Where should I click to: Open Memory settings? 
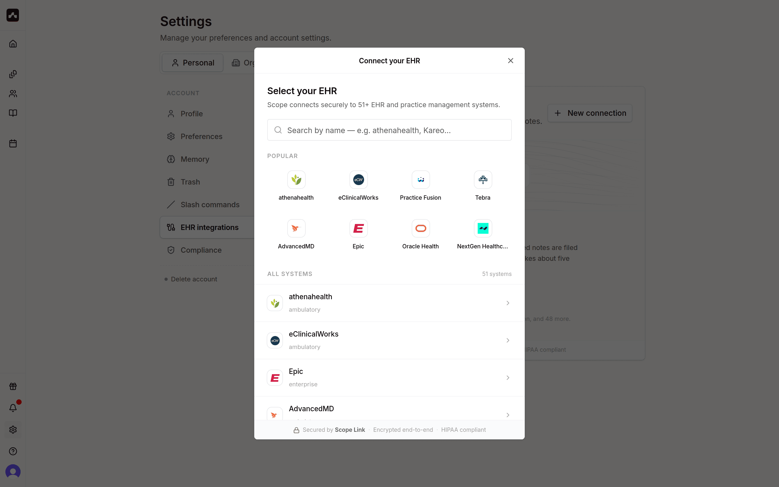207,159
